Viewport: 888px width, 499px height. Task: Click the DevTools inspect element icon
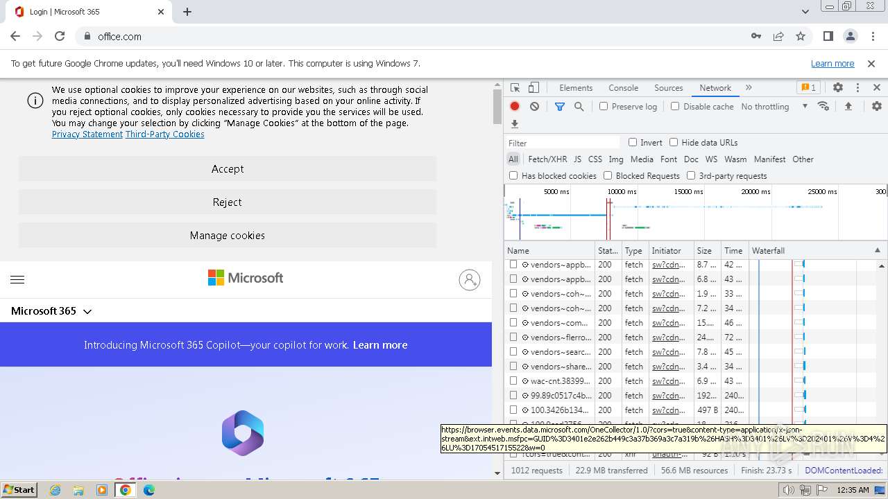[x=515, y=88]
